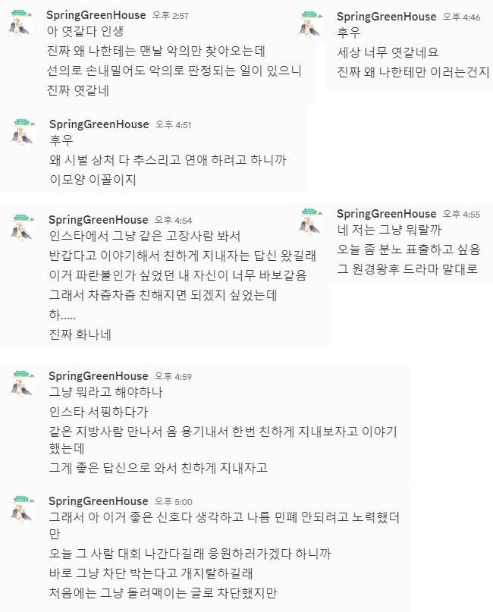Screen dimensions: 493x612
Task: Open the profile picture beside the 오후 4:55 message
Action: pos(311,221)
